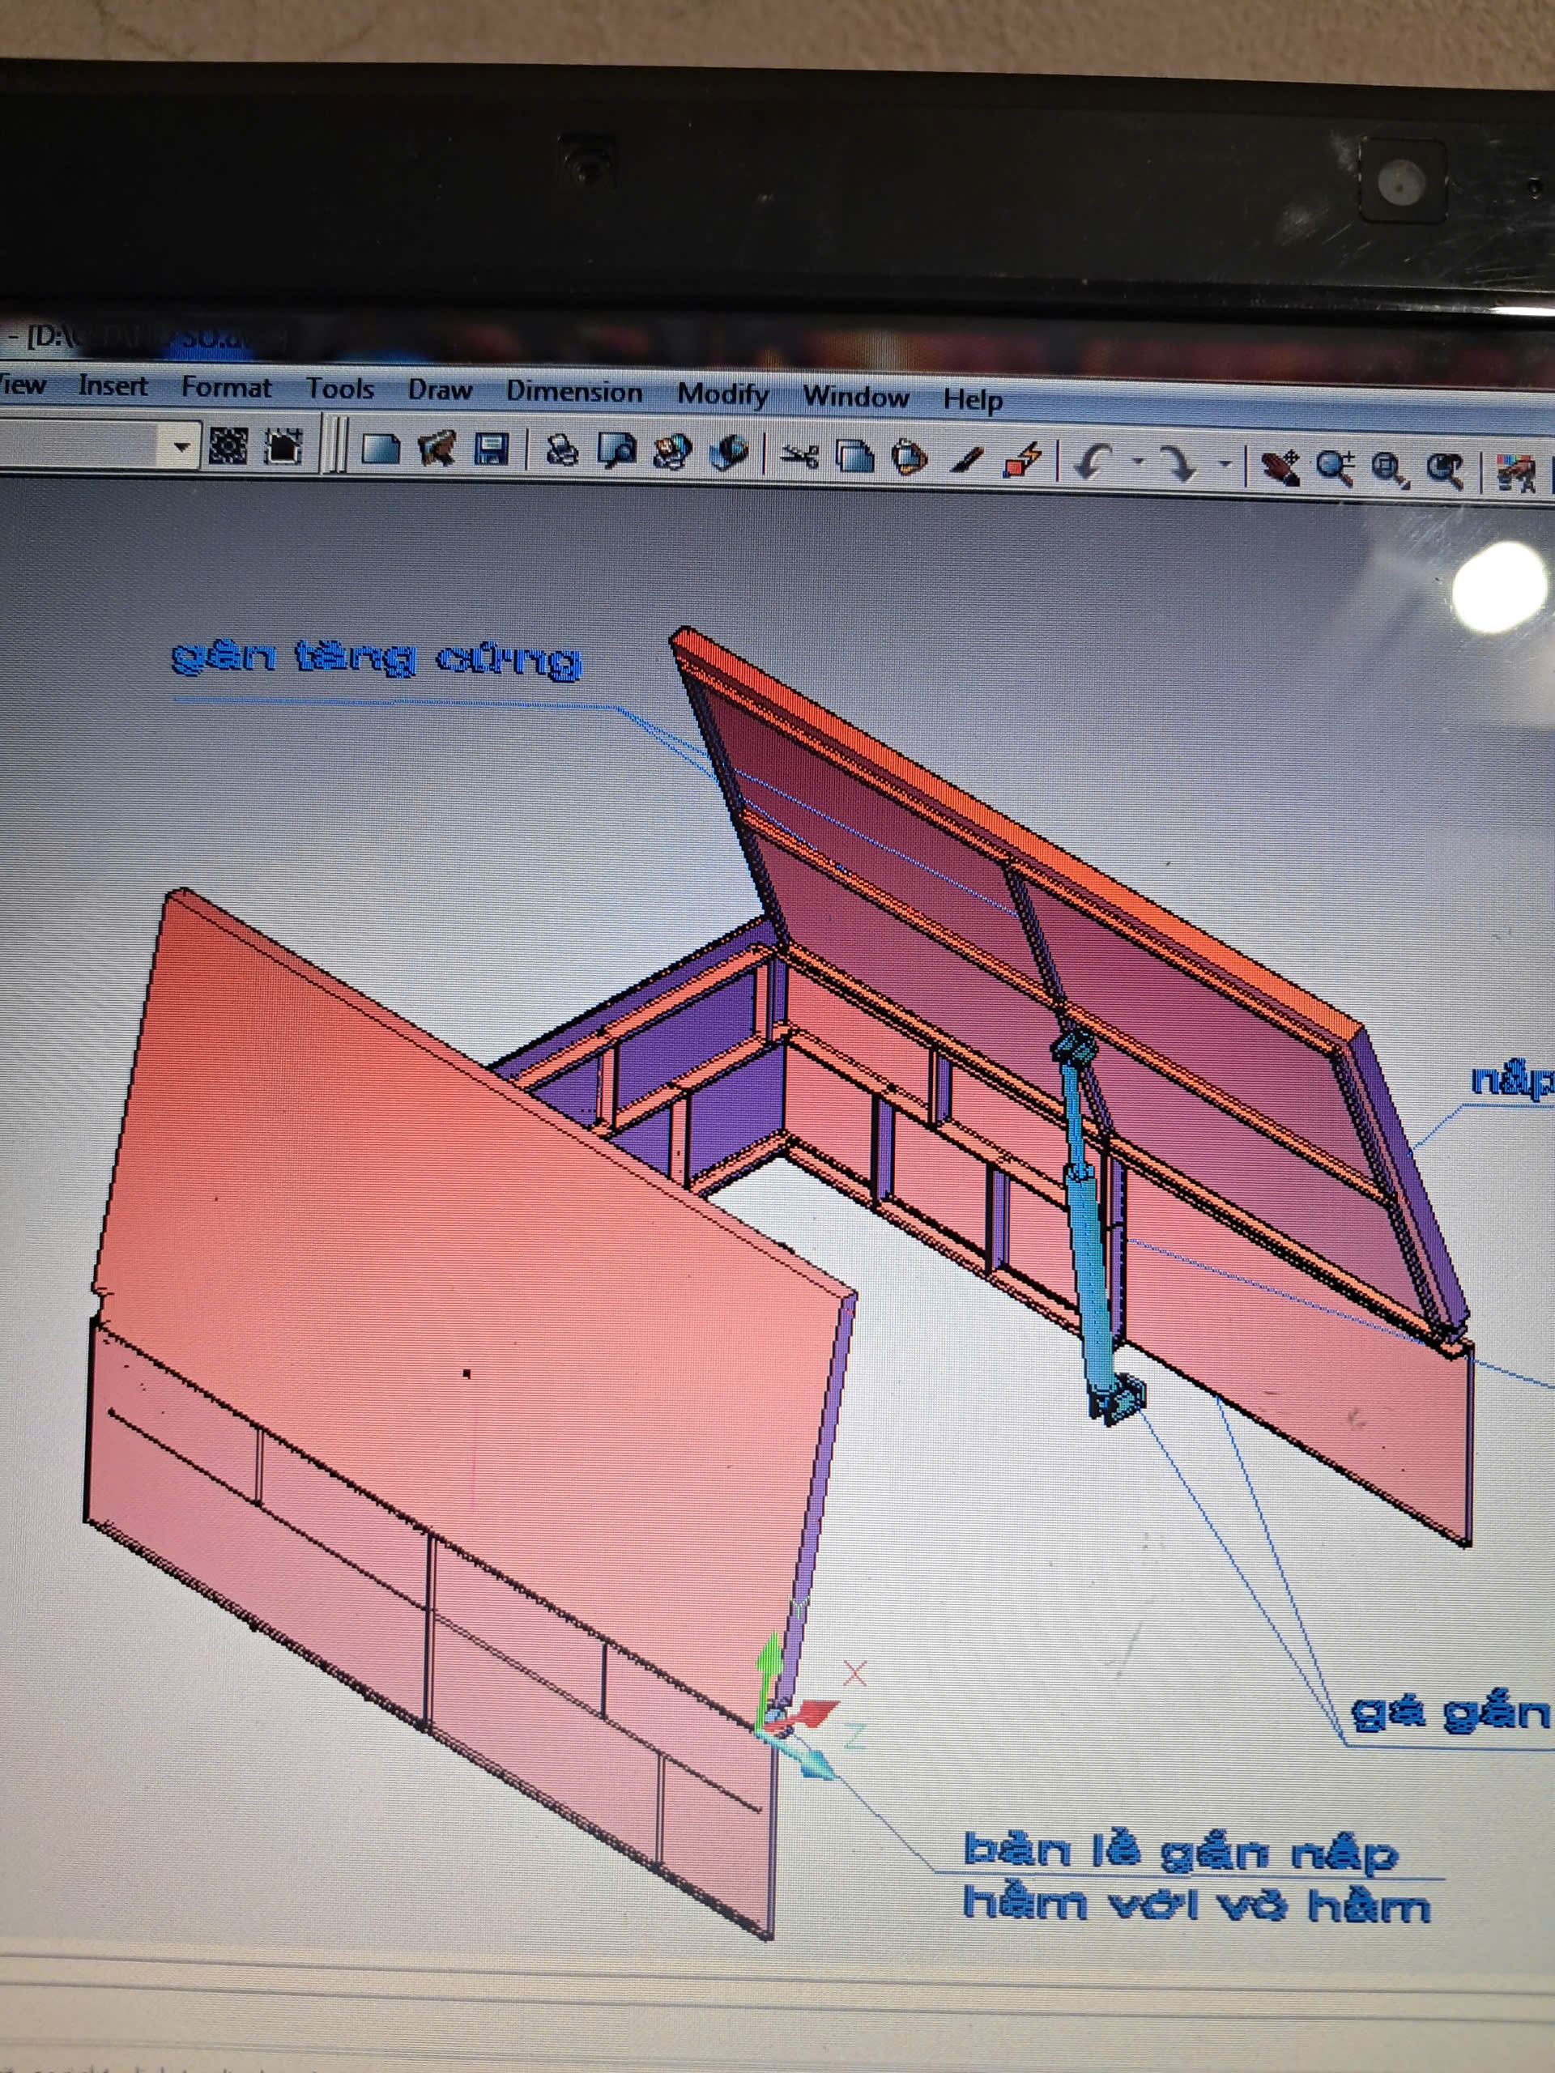This screenshot has height=2073, width=1555.
Task: Click the Workspace Settings gear icon
Action: [228, 446]
